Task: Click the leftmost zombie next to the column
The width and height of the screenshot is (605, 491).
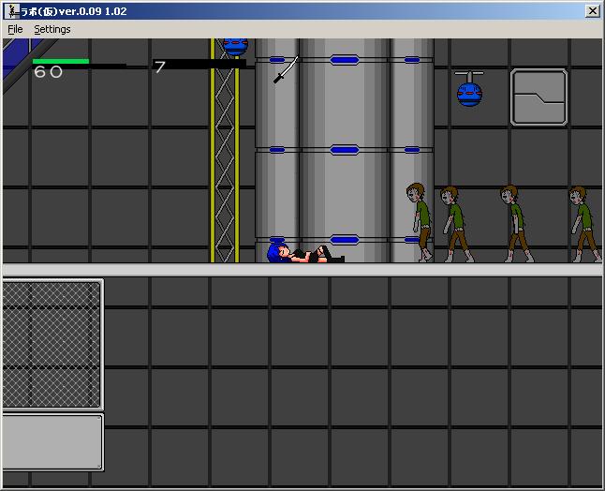Action: [x=419, y=222]
